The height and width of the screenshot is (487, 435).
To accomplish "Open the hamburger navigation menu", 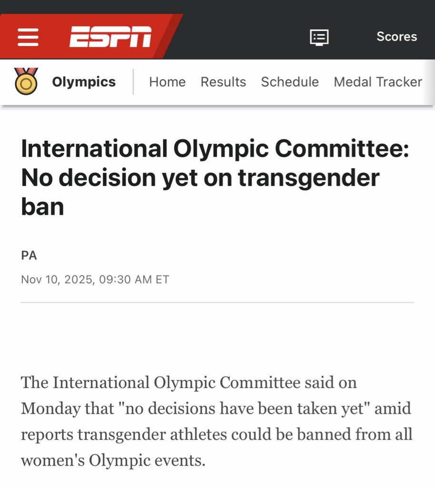I will 28,37.
